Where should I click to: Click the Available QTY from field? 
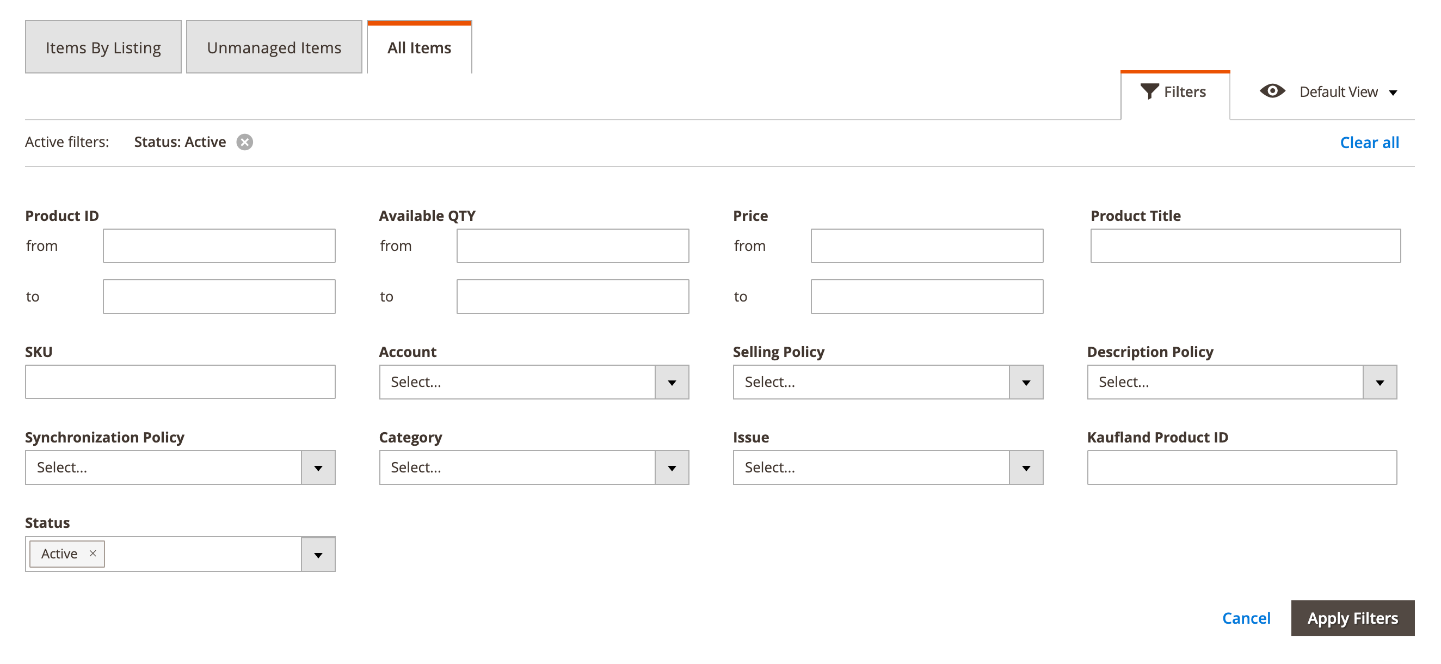[573, 245]
